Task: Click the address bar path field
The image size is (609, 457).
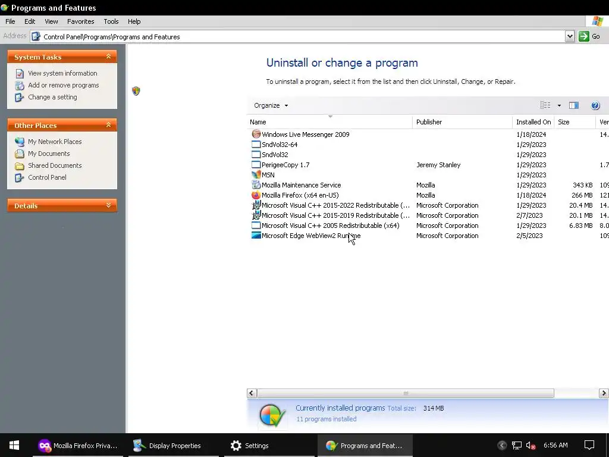Action: [297, 36]
